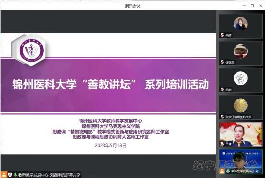
Task: Click the microphone icon next to 吕健
Action: click(x=222, y=144)
